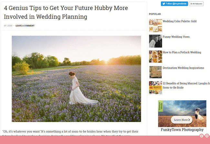Click the Potluck Wedding food thumbnail

pyautogui.click(x=155, y=57)
